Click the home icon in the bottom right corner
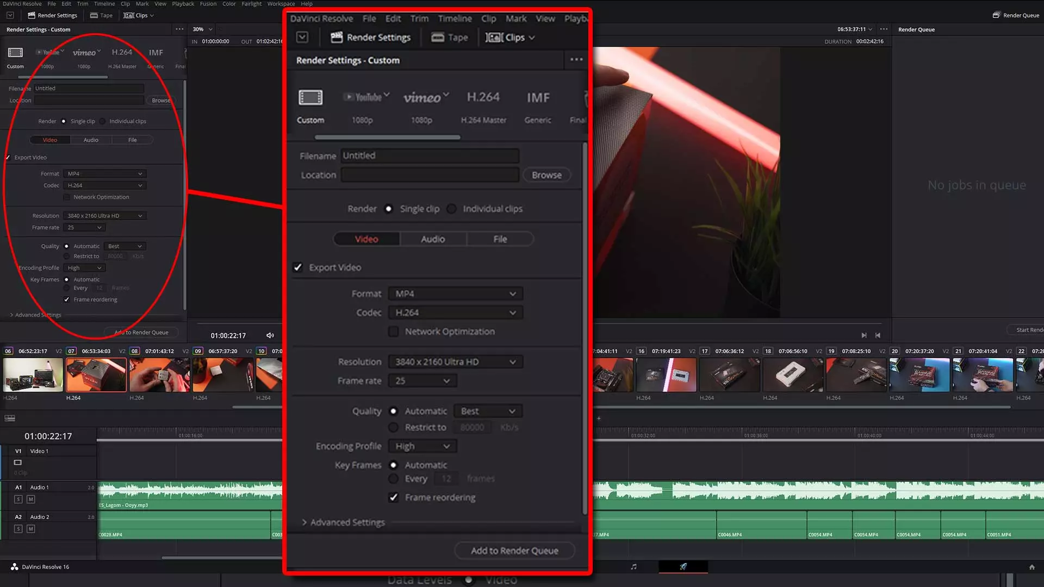The image size is (1044, 587). 1031,567
